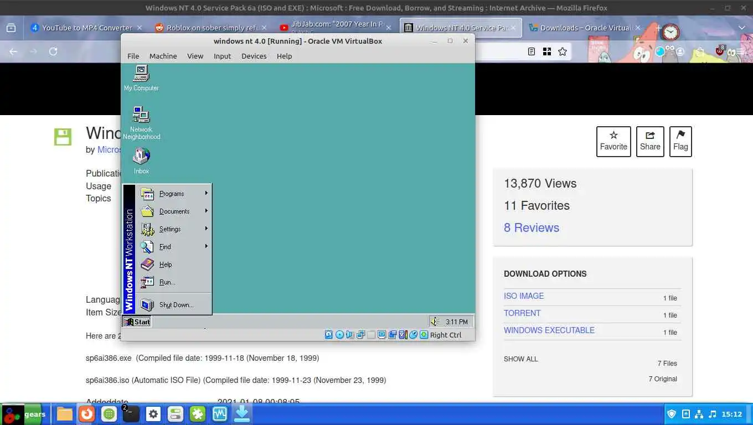
Task: Toggle Firefox reader view icon
Action: click(x=532, y=51)
